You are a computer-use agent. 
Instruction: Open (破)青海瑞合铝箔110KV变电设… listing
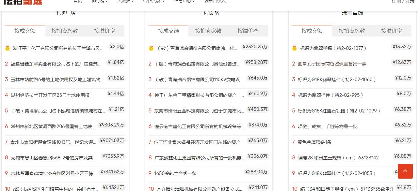tap(199, 80)
